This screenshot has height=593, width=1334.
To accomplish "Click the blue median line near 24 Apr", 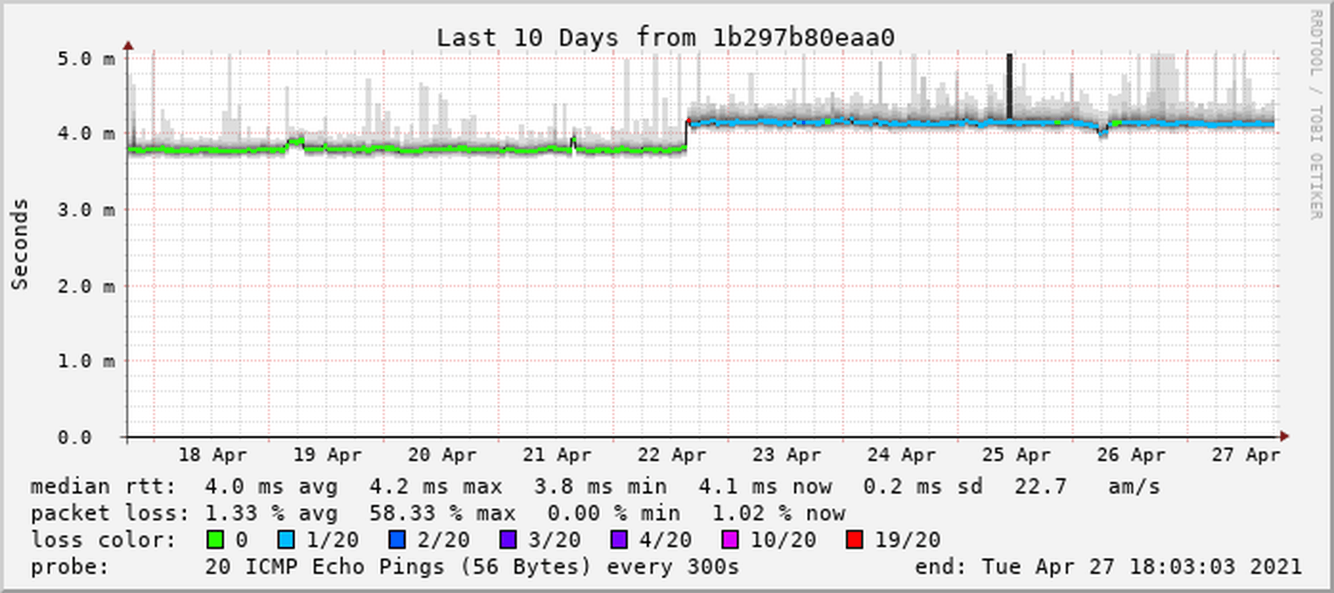I will tap(902, 123).
